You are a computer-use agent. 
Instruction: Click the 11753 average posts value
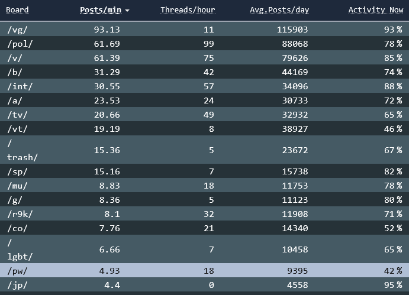click(x=295, y=186)
